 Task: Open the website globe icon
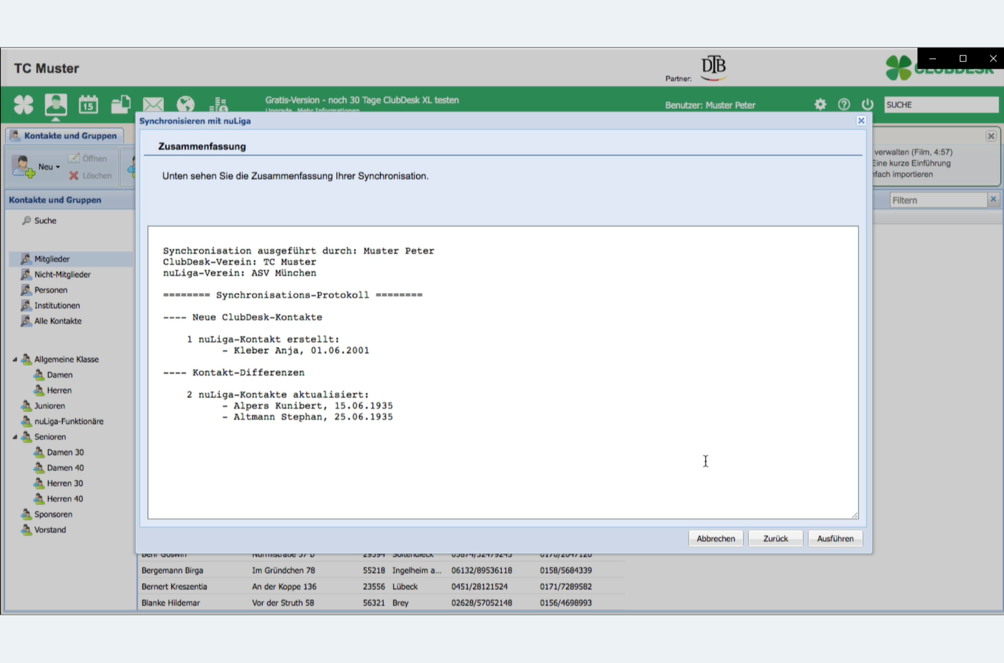pyautogui.click(x=186, y=104)
